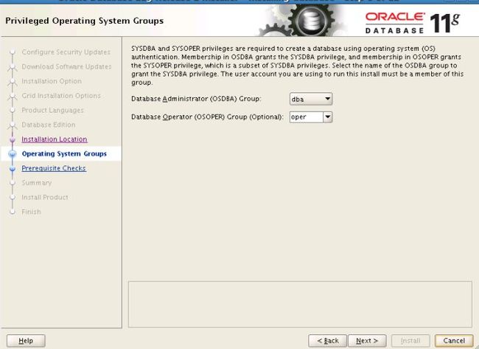Screen dimensions: 479x349
Task: Proceed with the Next button
Action: [x=367, y=340]
